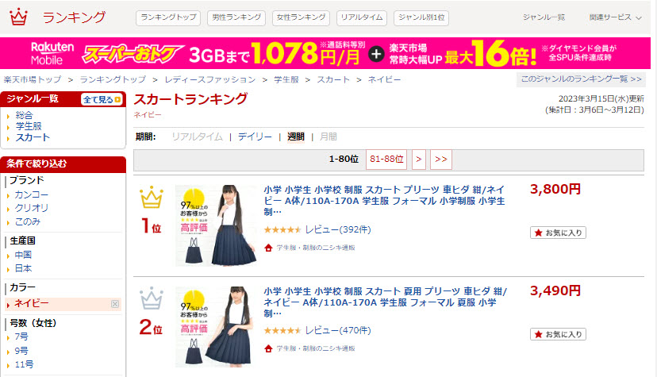
Task: Go to ranks 81-88位 page
Action: point(386,160)
